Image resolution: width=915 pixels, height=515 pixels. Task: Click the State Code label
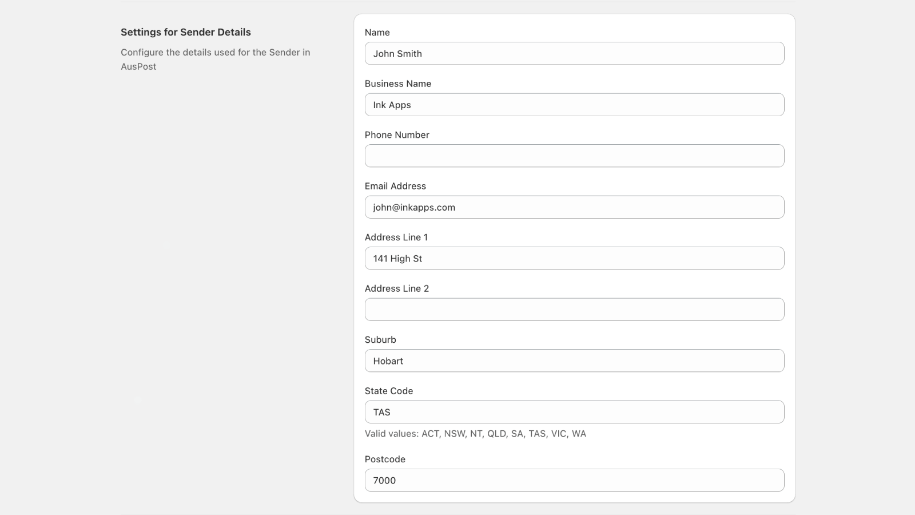point(389,391)
